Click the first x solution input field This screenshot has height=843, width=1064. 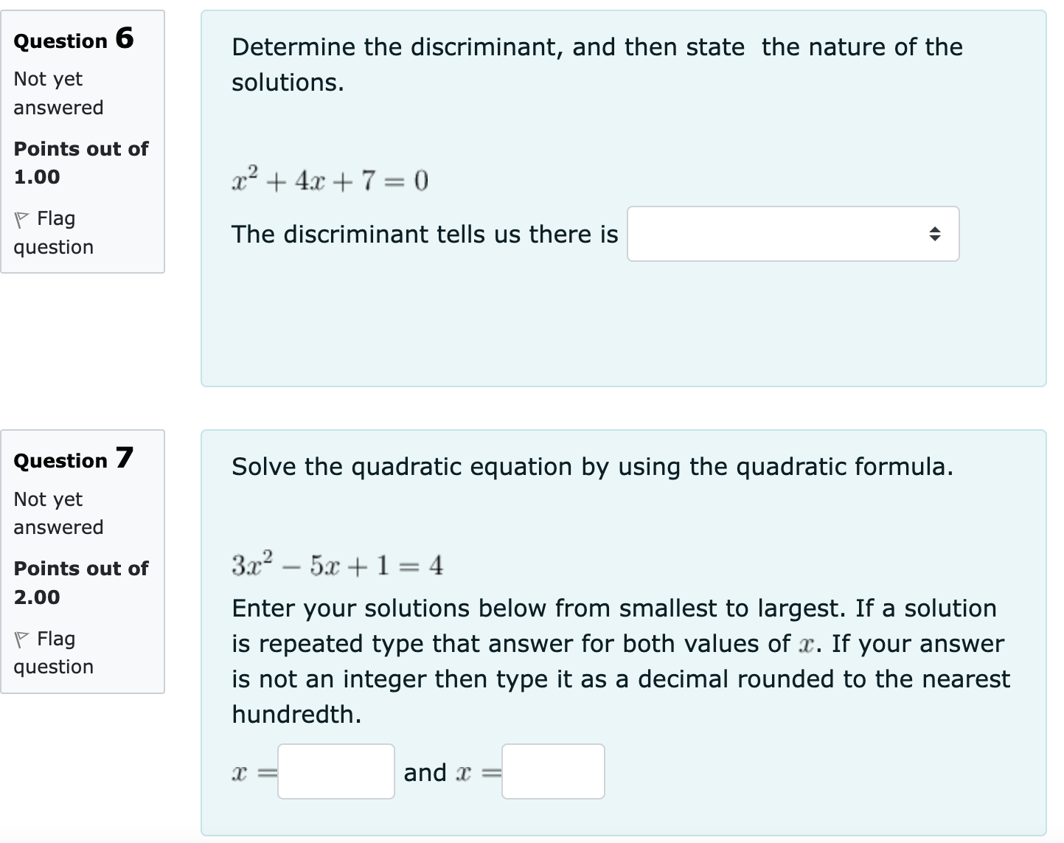335,771
